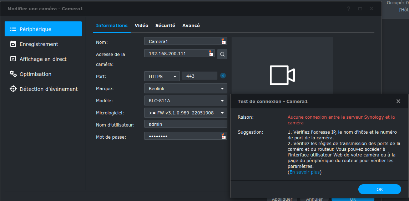
Task: Click the port number field 443
Action: point(199,76)
